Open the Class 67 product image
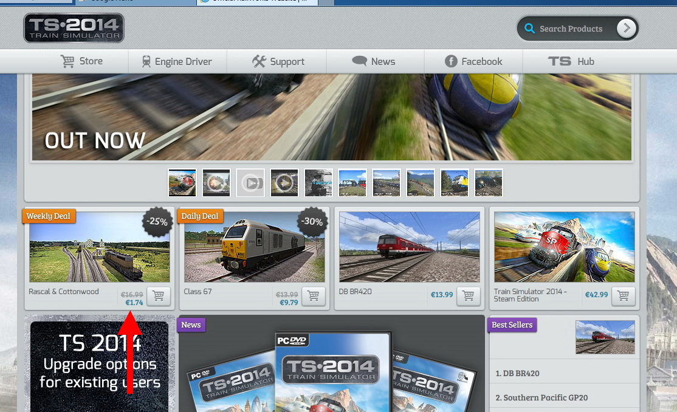Viewport: 677px width, 412px height. [x=254, y=247]
